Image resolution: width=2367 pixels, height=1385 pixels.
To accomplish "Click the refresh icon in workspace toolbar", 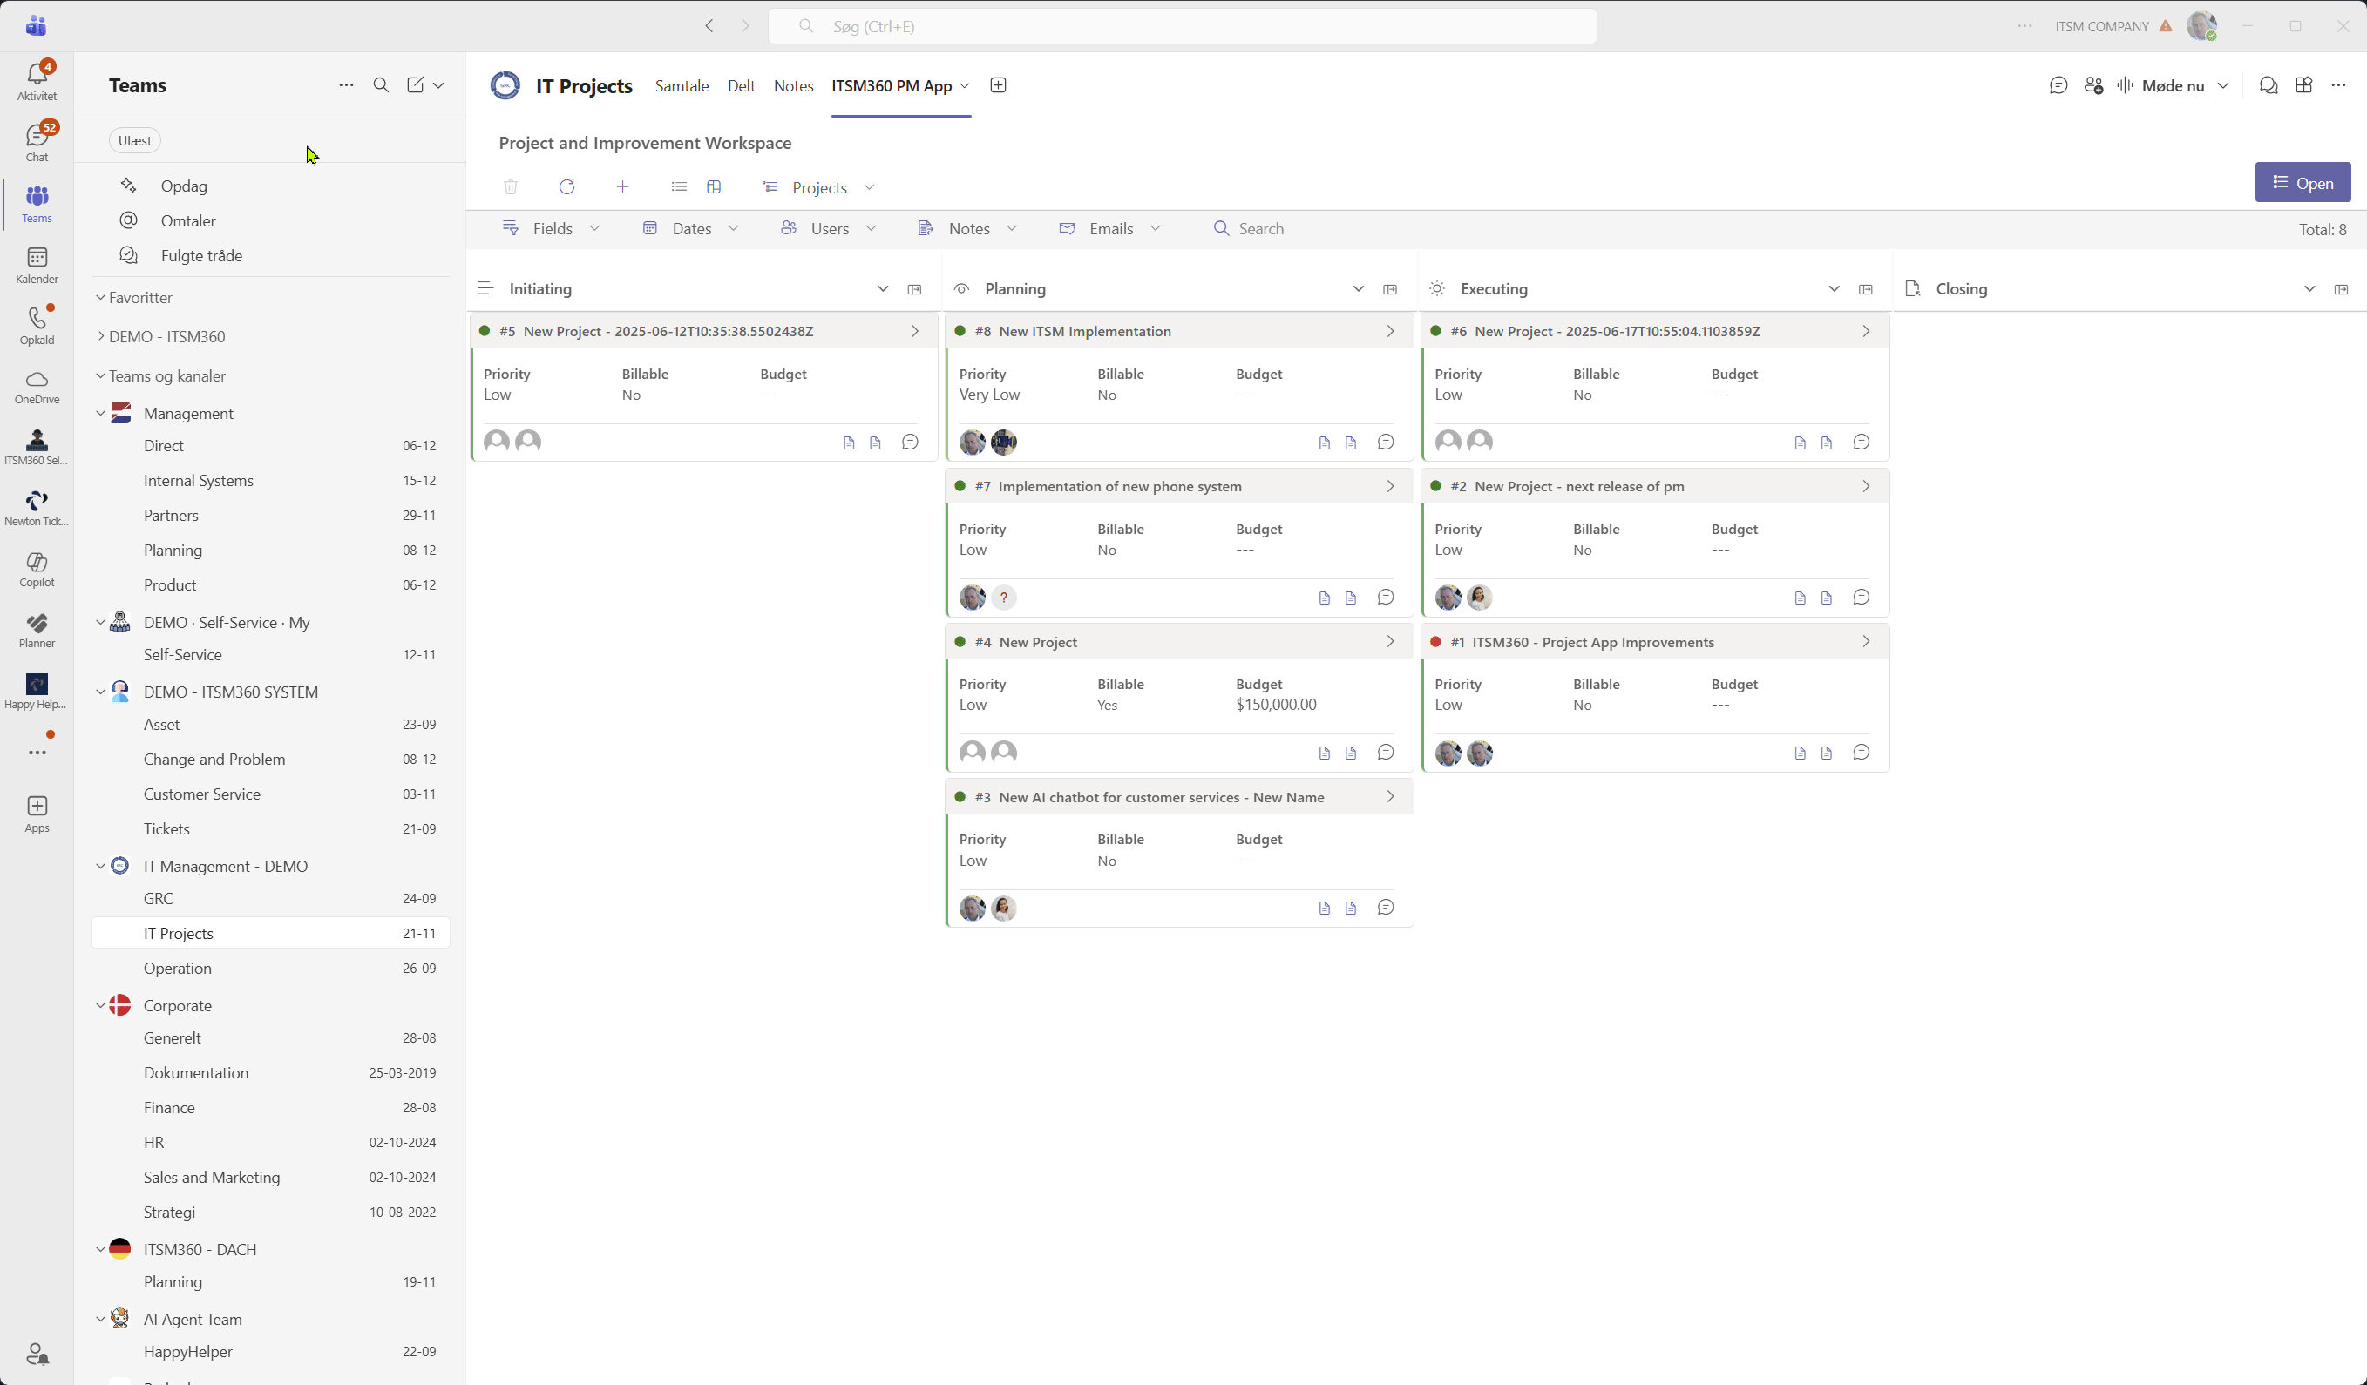I will coord(566,187).
